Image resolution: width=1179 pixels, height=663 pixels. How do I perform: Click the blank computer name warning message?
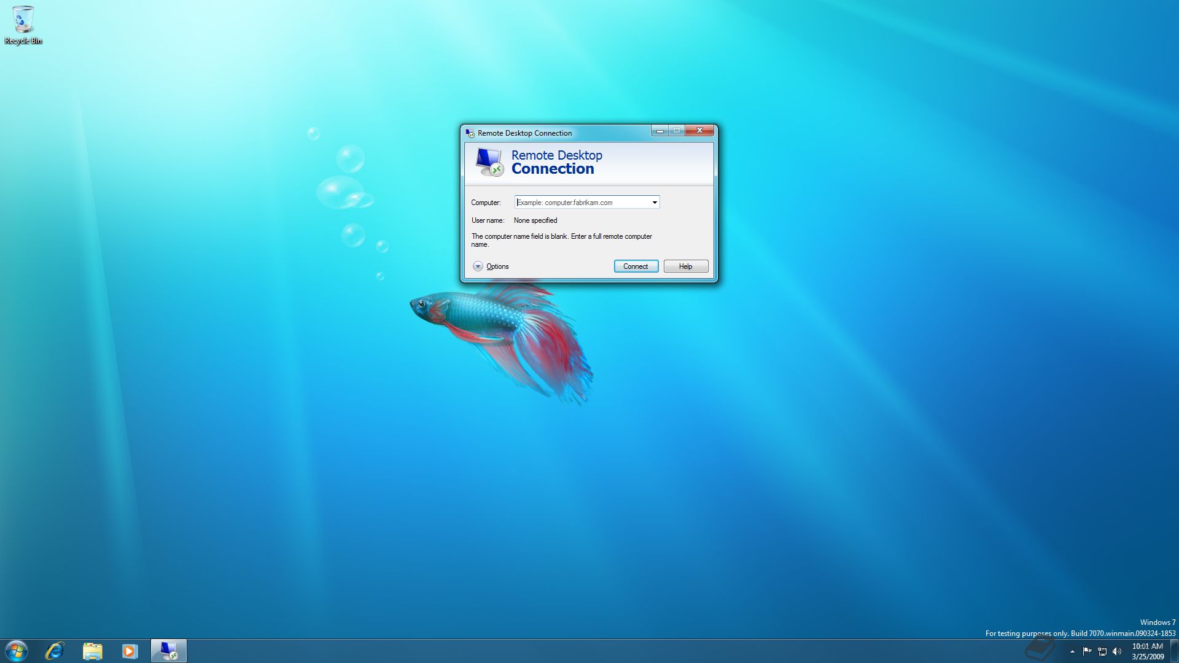[561, 240]
